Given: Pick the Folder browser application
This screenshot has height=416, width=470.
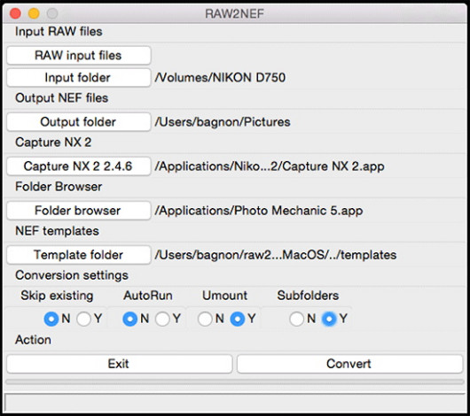Looking at the screenshot, I should pyautogui.click(x=79, y=211).
